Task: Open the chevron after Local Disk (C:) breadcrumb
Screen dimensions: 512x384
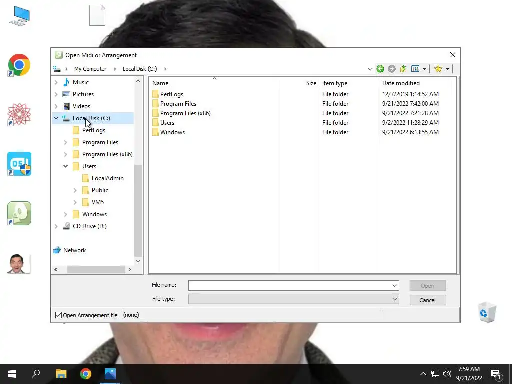Action: (165, 69)
